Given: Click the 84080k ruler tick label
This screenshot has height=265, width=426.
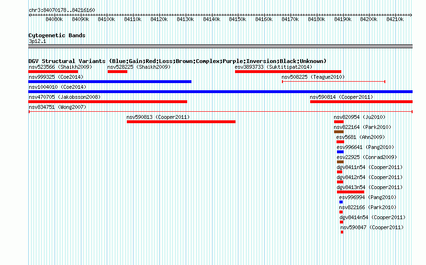Looking at the screenshot, I should click(54, 19).
